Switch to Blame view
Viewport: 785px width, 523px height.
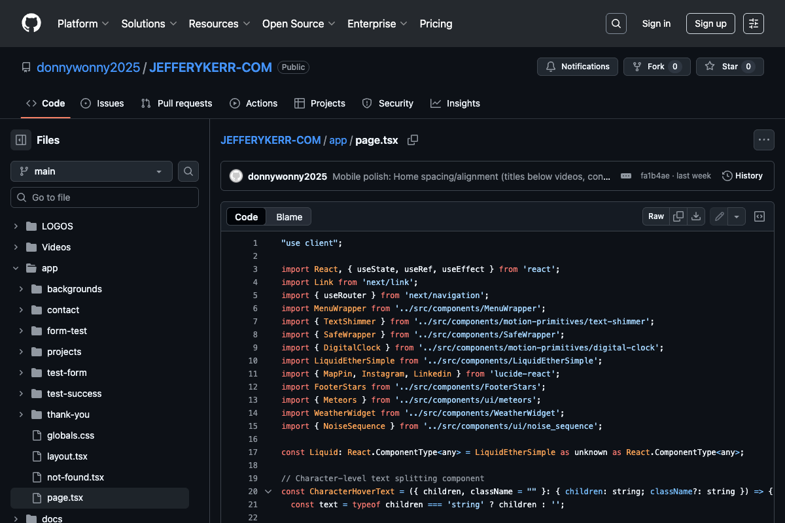point(289,217)
